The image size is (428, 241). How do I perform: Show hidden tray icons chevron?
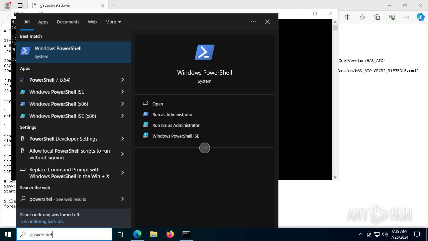click(x=360, y=234)
